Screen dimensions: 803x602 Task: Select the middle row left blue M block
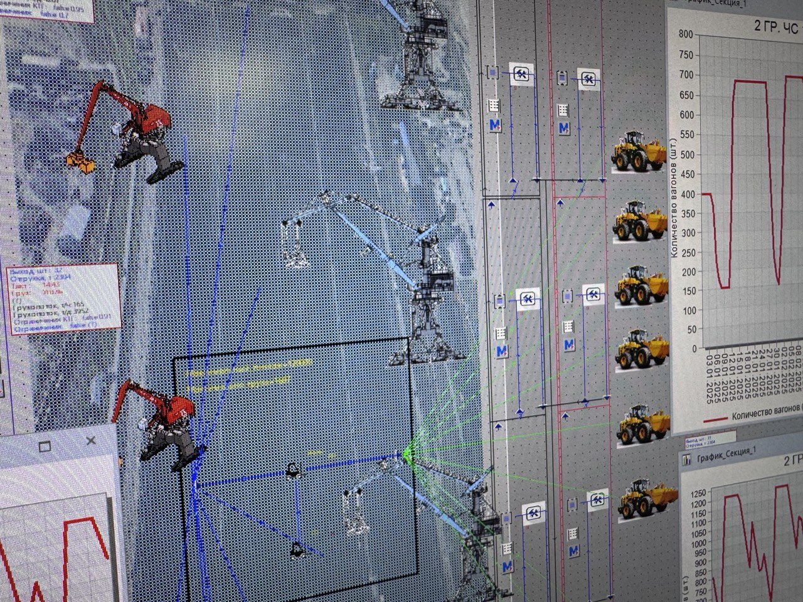pos(502,351)
